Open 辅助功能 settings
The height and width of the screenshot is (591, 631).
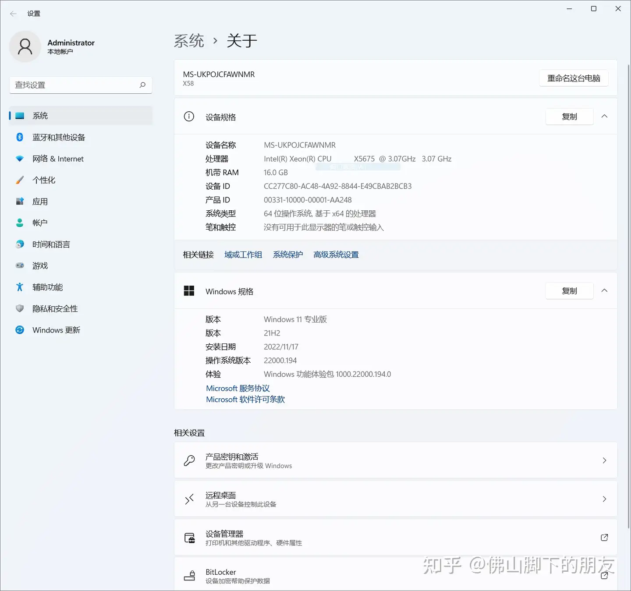[x=81, y=287]
